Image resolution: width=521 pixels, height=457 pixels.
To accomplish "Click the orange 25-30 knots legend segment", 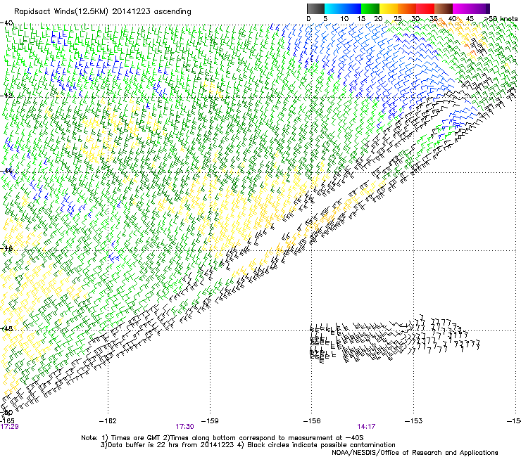I will click(x=407, y=8).
